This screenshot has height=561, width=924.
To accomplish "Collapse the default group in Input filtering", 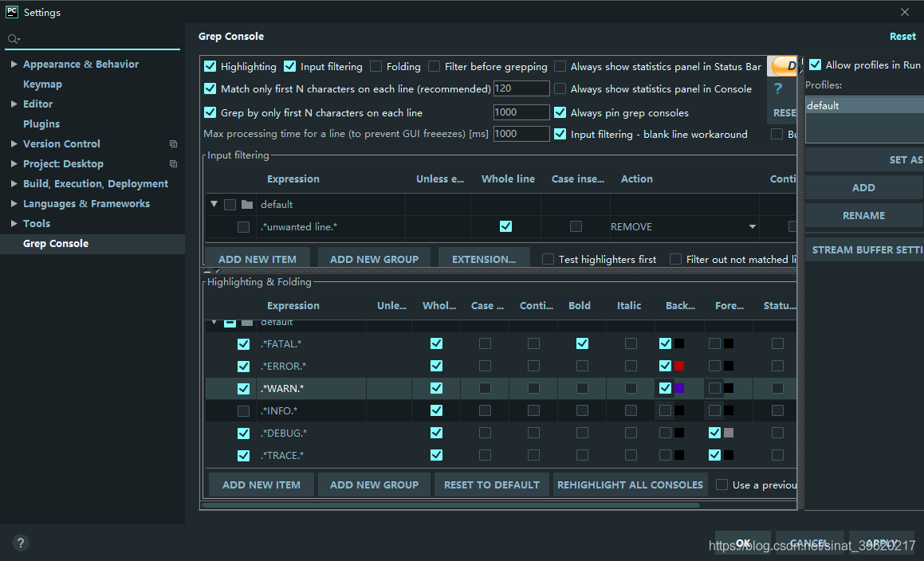I will [214, 204].
